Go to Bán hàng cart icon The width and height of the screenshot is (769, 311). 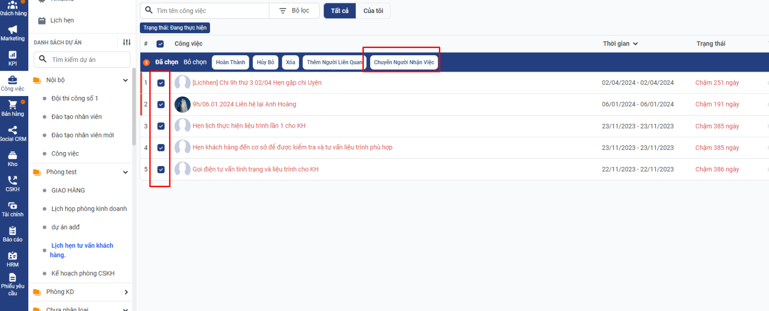(13, 108)
